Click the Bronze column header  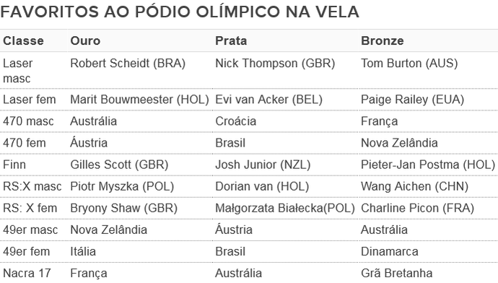tap(382, 40)
